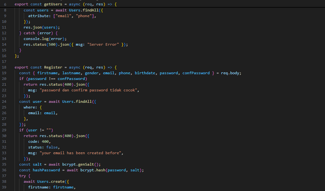This screenshot has width=325, height=191.
Task: Click the try keyword on line 37
Action: pos(22,176)
